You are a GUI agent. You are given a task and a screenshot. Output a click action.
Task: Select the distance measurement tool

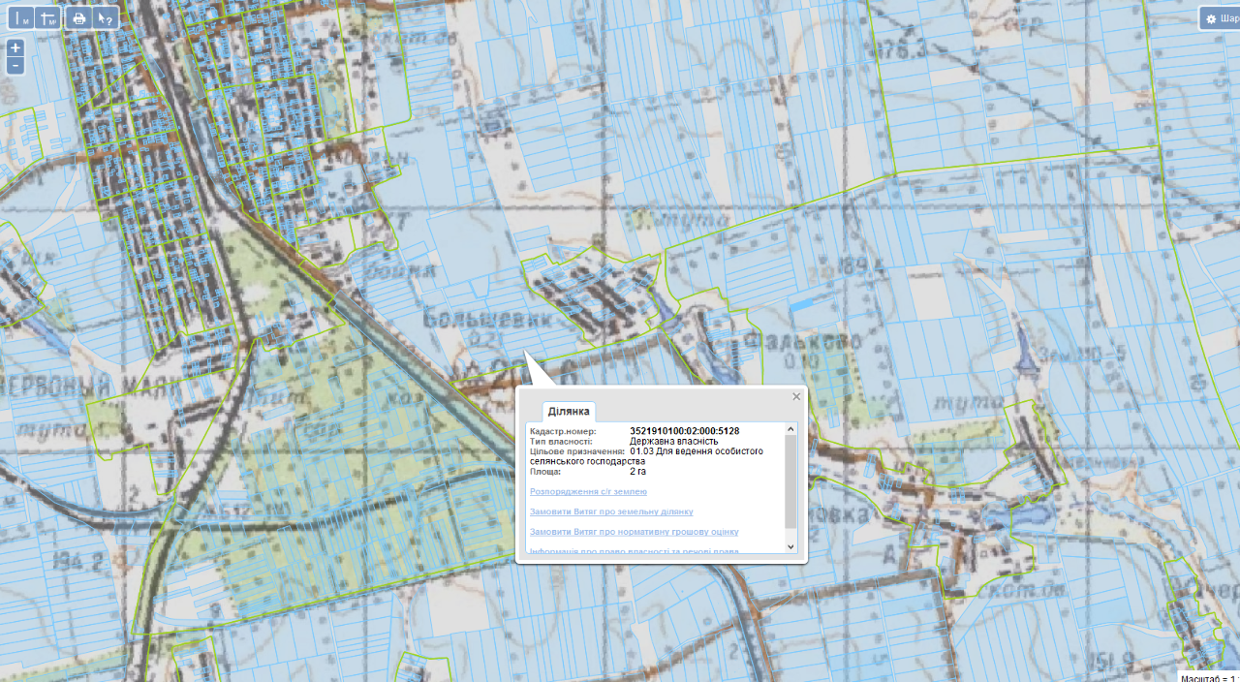point(21,17)
